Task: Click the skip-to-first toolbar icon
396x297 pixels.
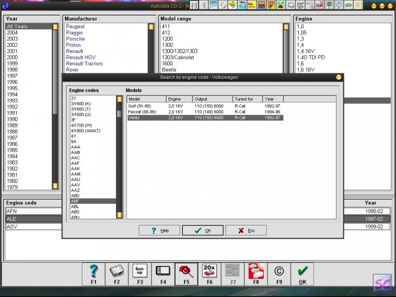Action: click(x=194, y=5)
